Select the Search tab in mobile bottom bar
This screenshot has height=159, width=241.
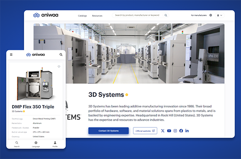17,144
